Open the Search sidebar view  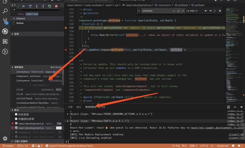pos(5,11)
